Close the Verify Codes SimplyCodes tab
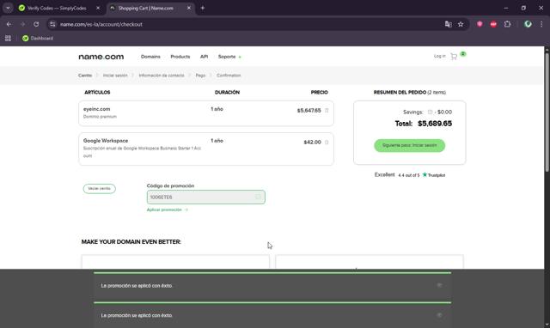 [x=98, y=8]
